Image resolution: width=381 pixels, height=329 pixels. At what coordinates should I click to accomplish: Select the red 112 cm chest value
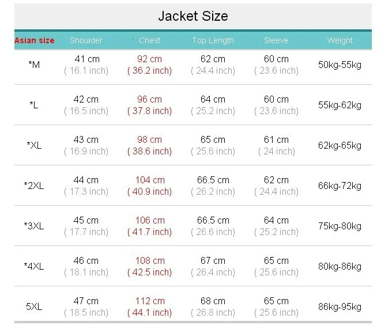tap(149, 301)
